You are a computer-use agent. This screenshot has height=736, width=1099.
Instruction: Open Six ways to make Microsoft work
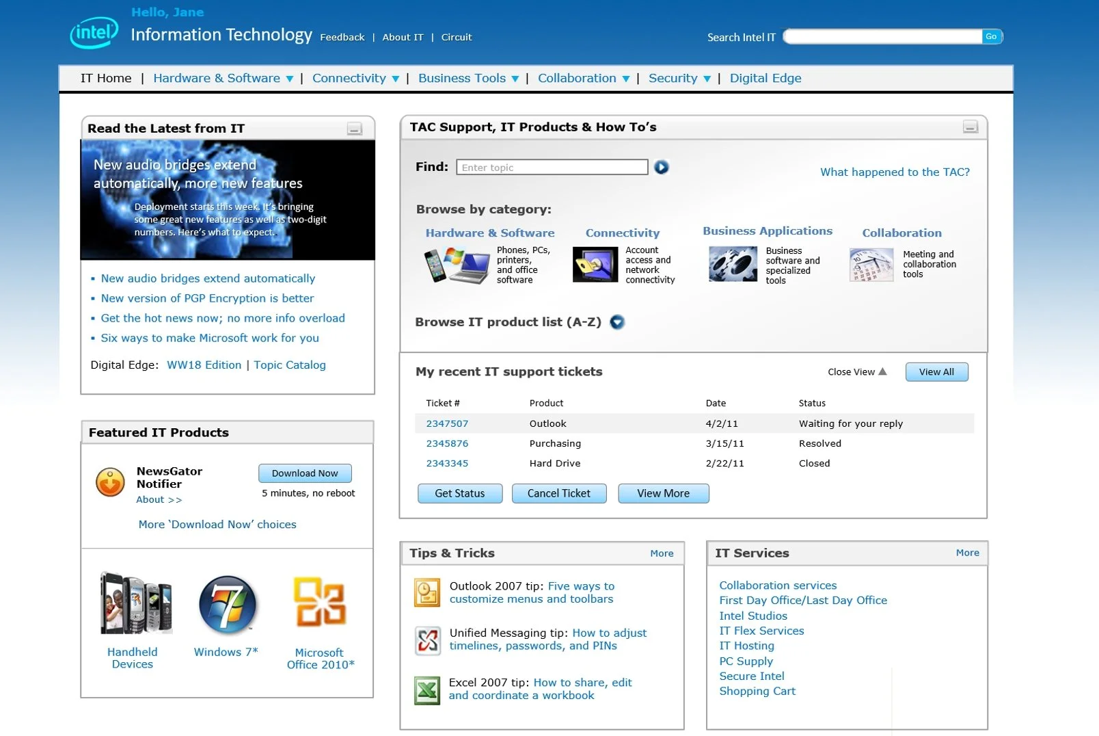click(x=210, y=338)
